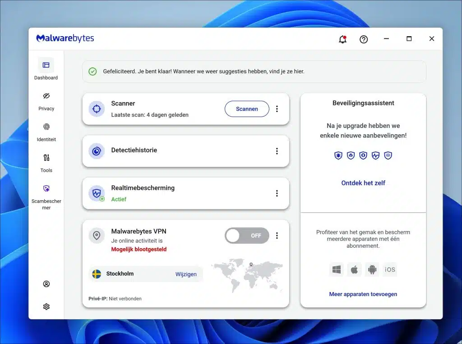
Task: Click the Android platform icon
Action: (372, 269)
